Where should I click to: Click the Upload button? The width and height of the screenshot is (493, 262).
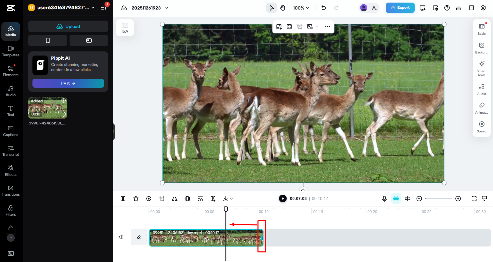point(68,26)
